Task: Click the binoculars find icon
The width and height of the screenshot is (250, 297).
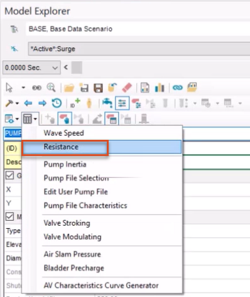Action: (36, 88)
